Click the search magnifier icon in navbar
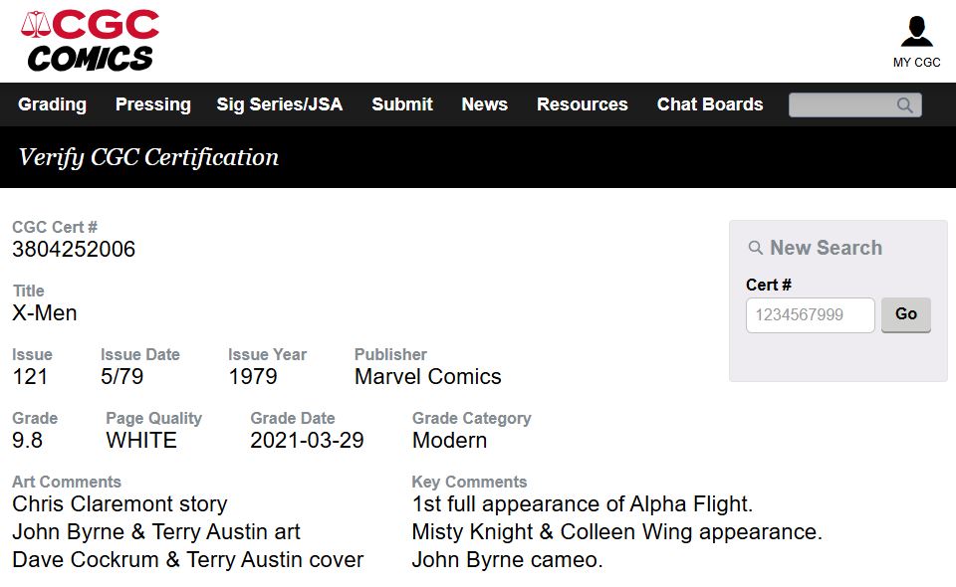The height and width of the screenshot is (587, 956). click(x=904, y=105)
